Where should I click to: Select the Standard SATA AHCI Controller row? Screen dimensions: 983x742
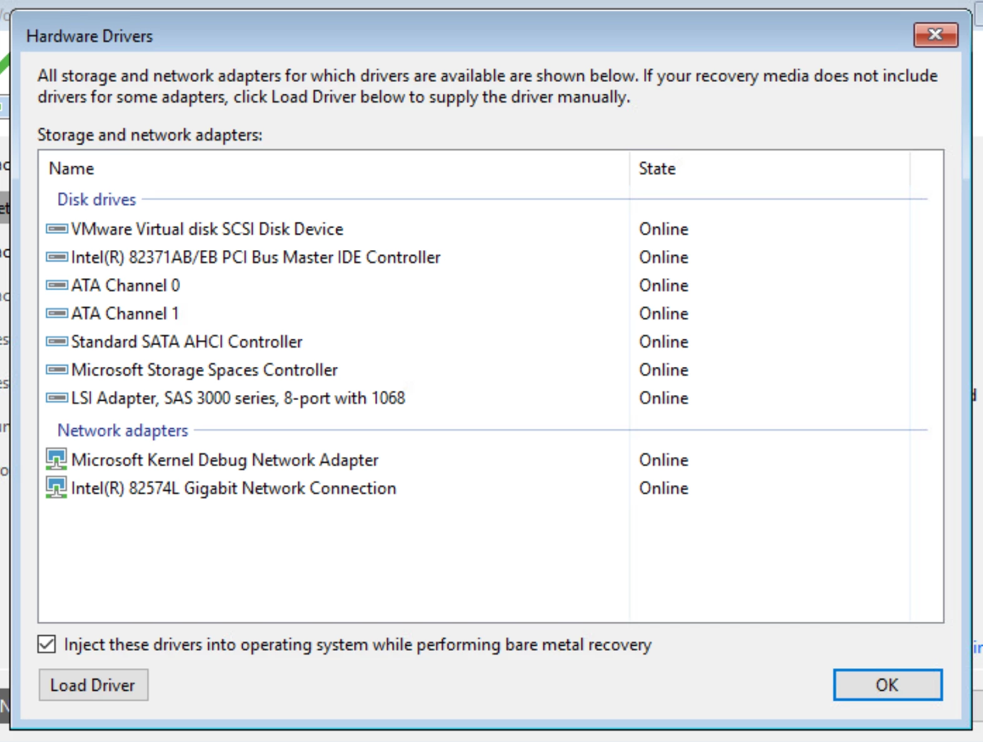pos(186,341)
